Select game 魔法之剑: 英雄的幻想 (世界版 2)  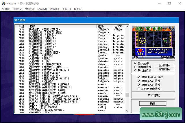70,87
